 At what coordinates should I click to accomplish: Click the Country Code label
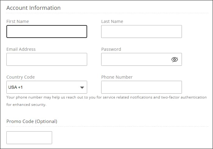coord(20,77)
